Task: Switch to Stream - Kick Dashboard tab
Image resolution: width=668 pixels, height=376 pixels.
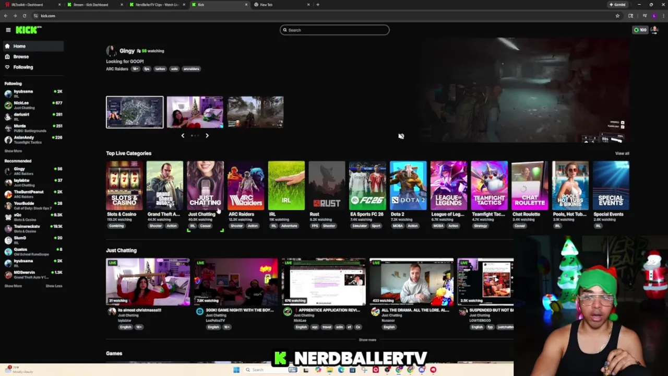Action: pos(94,5)
